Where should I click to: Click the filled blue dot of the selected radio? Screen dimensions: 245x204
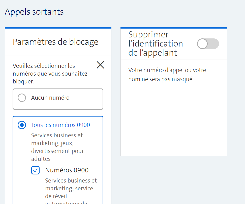point(22,125)
